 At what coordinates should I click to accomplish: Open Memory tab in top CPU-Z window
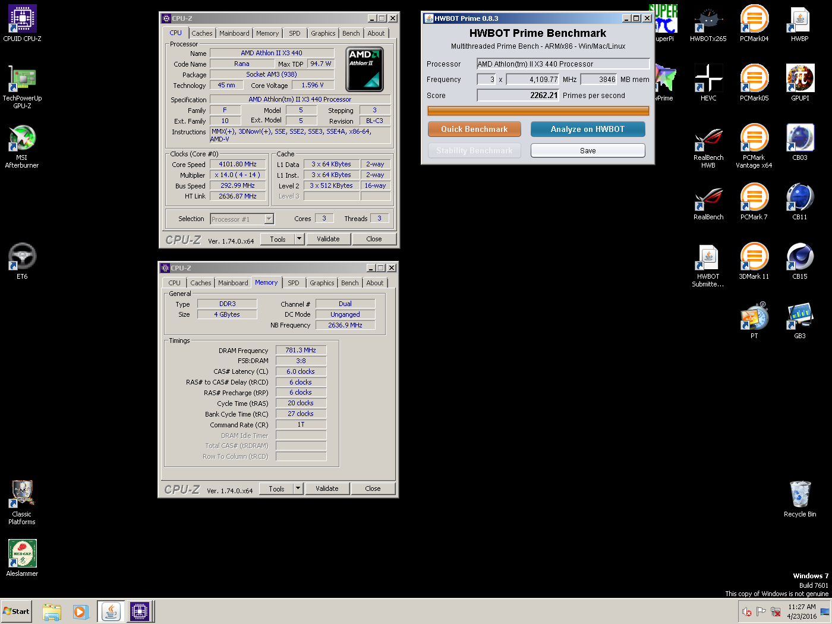(x=267, y=33)
